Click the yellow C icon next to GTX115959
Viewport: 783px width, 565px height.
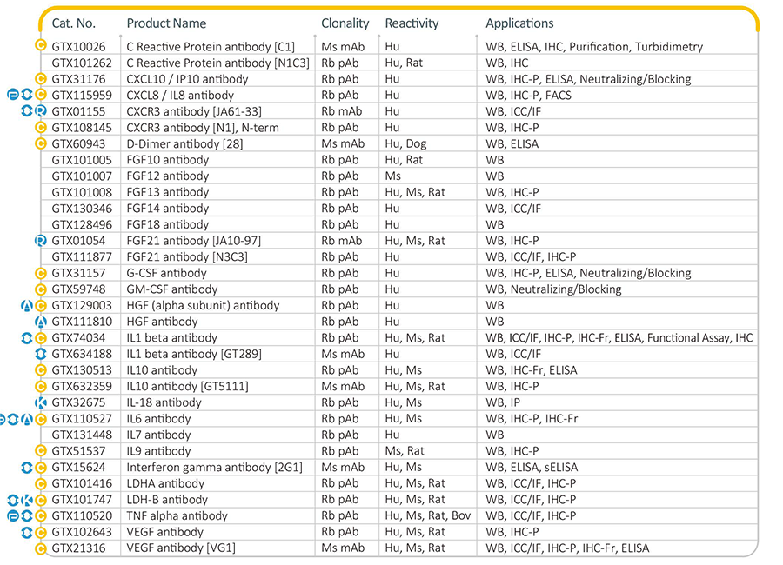[x=41, y=95]
